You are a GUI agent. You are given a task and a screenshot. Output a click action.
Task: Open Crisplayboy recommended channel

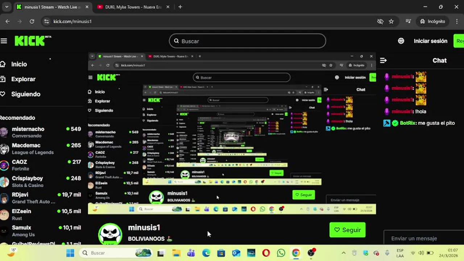[x=41, y=182]
